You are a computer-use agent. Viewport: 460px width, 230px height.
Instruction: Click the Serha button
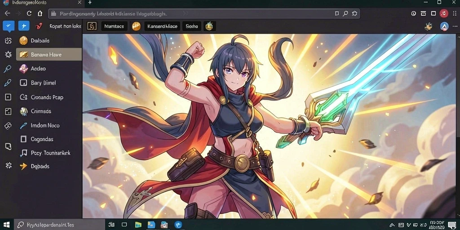click(192, 26)
